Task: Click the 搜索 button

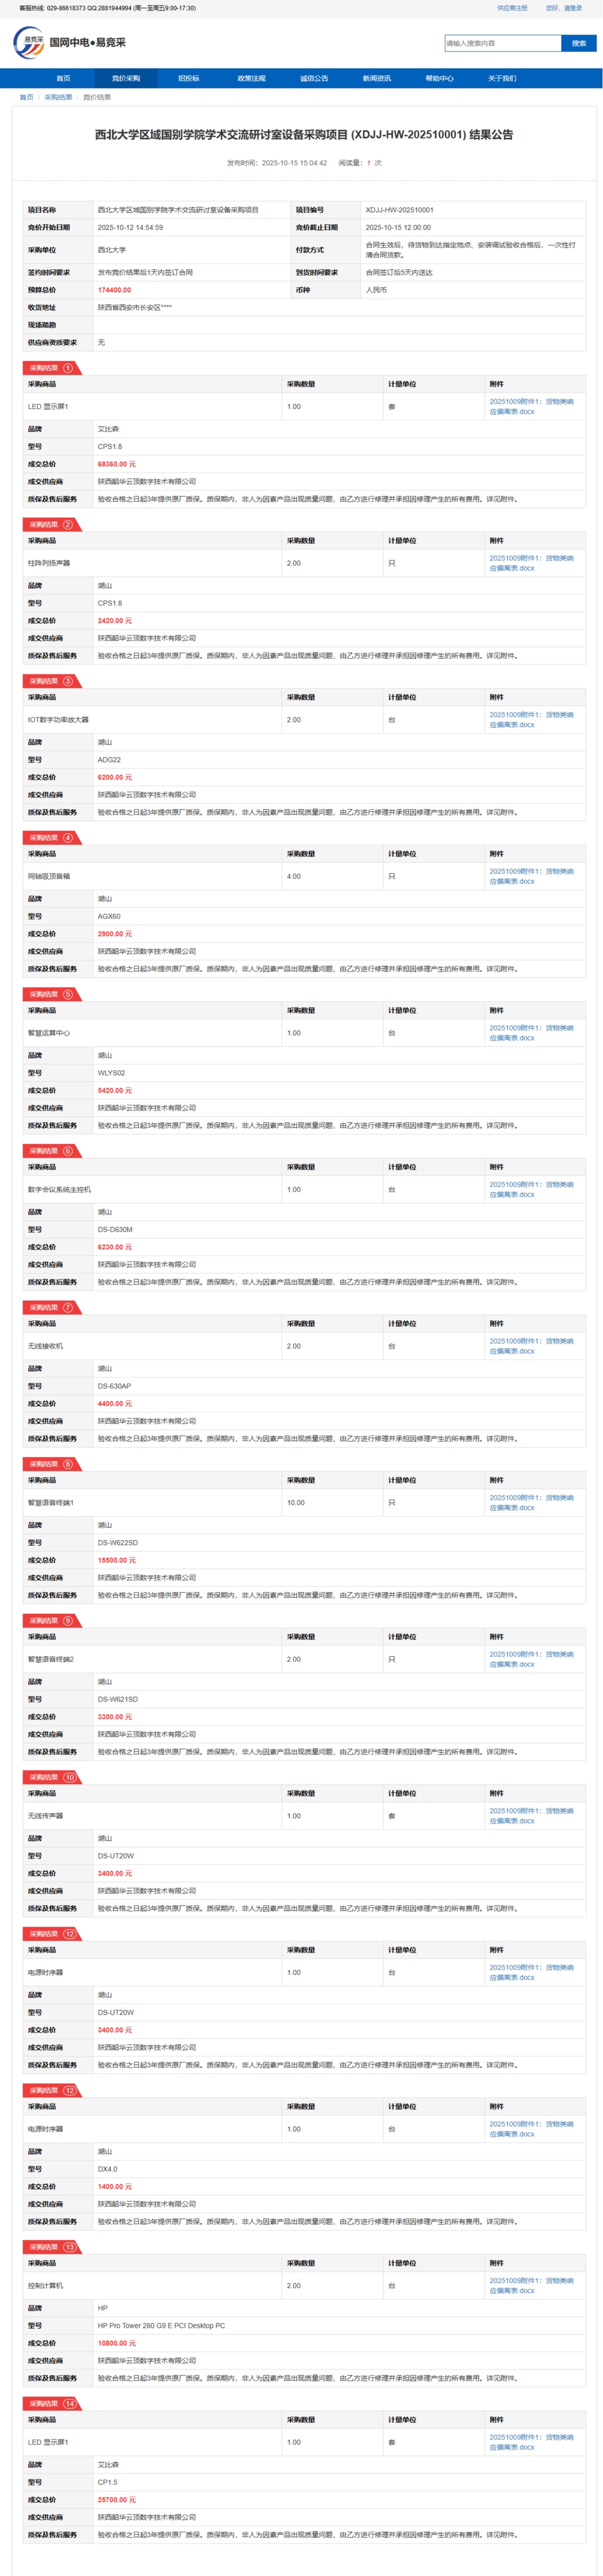Action: [x=578, y=43]
